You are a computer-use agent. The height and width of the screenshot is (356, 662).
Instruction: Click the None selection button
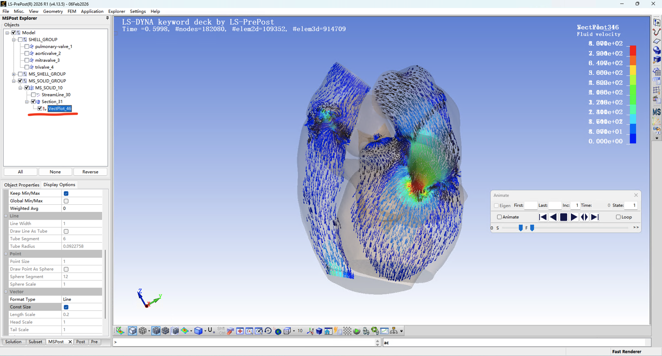pyautogui.click(x=55, y=172)
